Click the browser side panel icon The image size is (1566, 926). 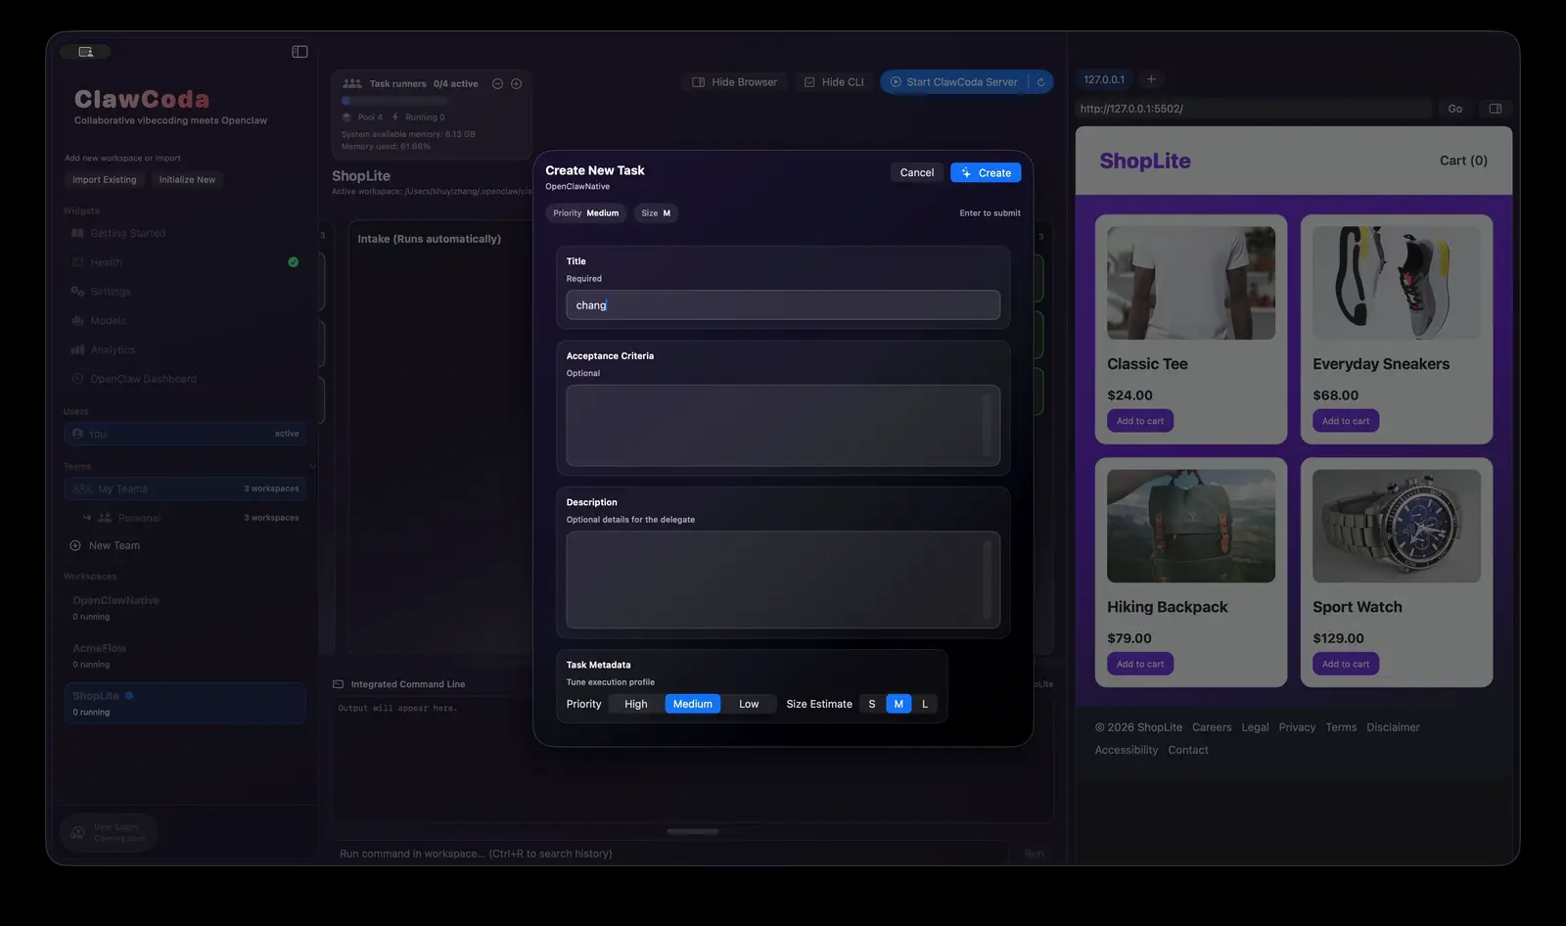tap(1495, 109)
